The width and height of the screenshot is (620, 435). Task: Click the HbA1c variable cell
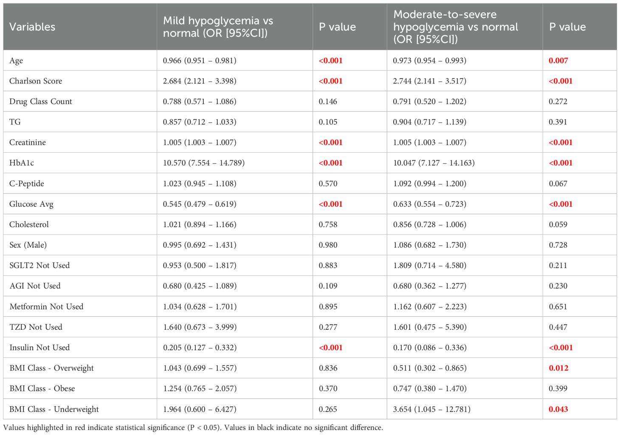(x=22, y=163)
